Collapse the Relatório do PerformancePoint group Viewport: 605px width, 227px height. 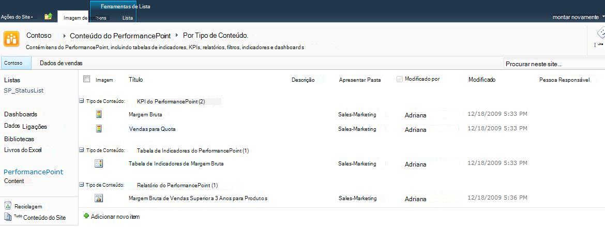click(81, 185)
